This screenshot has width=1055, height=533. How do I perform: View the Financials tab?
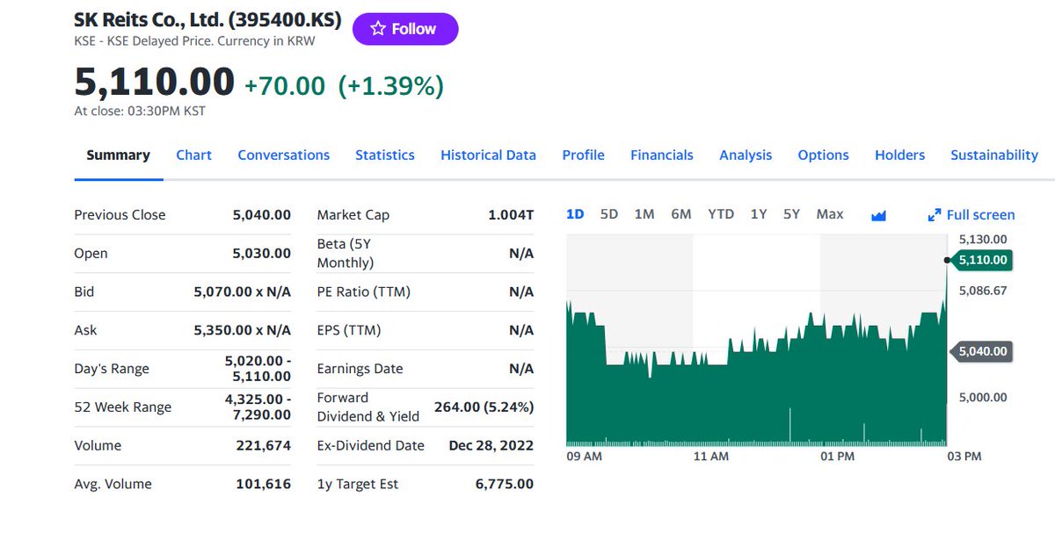(661, 155)
